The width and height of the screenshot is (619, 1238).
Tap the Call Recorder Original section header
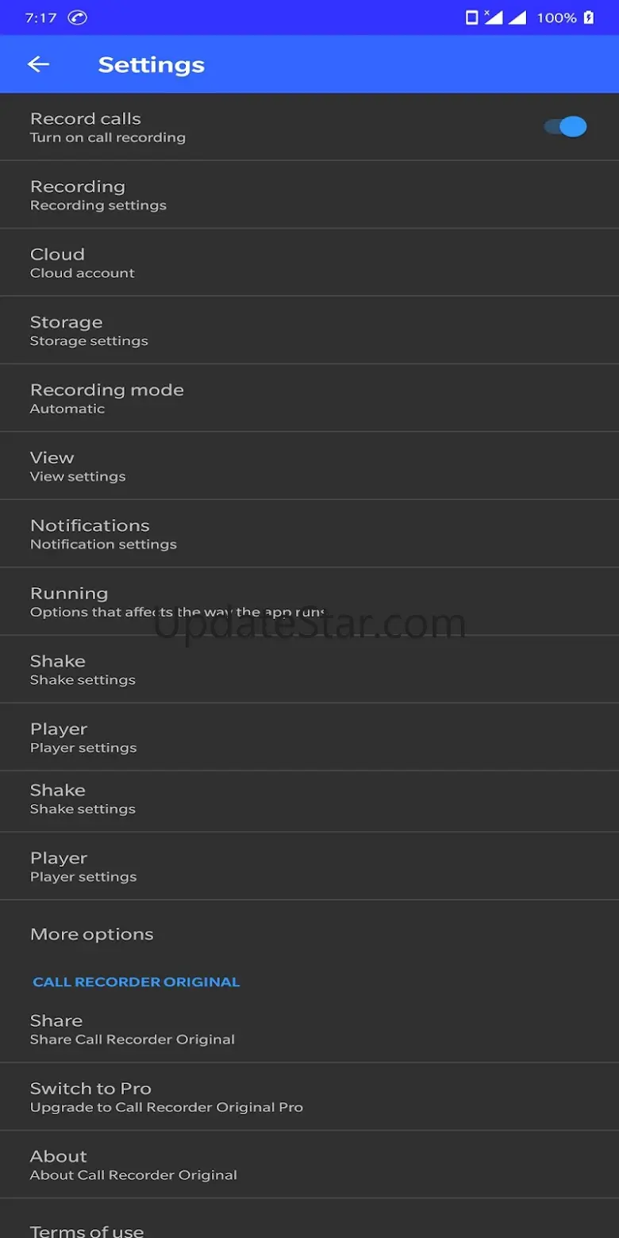(136, 982)
